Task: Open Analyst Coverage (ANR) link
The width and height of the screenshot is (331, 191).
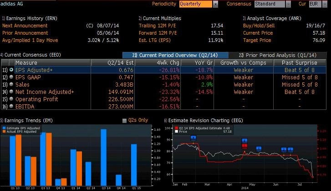Action: [272, 18]
